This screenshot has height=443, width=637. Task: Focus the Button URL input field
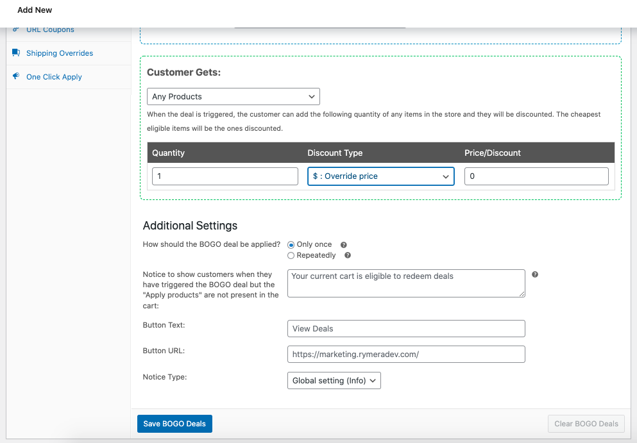point(406,355)
